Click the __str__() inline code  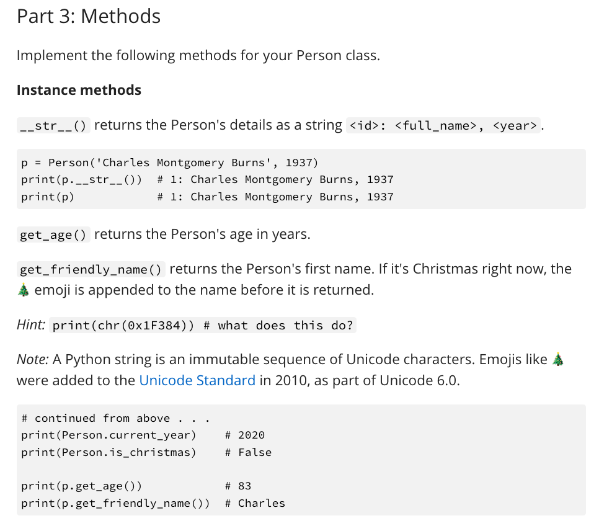pos(53,125)
